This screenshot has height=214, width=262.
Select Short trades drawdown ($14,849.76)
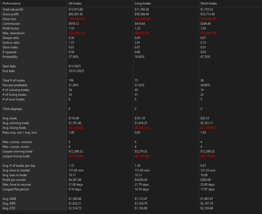(x=209, y=33)
